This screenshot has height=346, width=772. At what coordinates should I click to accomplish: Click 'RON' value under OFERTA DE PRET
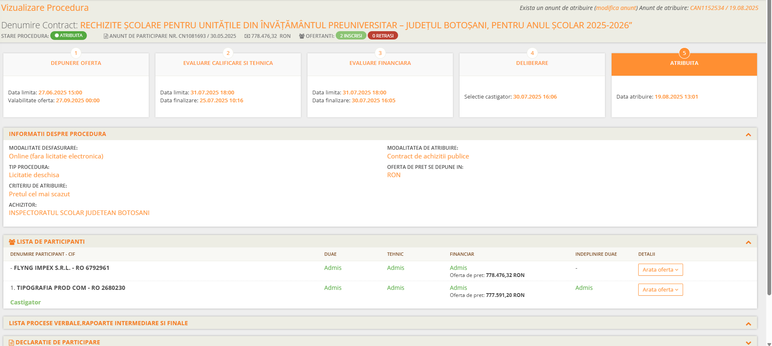394,175
